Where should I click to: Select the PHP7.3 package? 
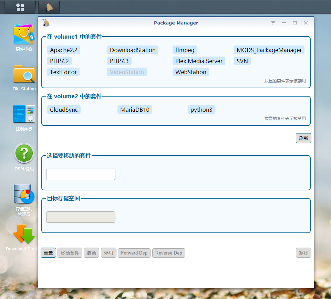(119, 61)
